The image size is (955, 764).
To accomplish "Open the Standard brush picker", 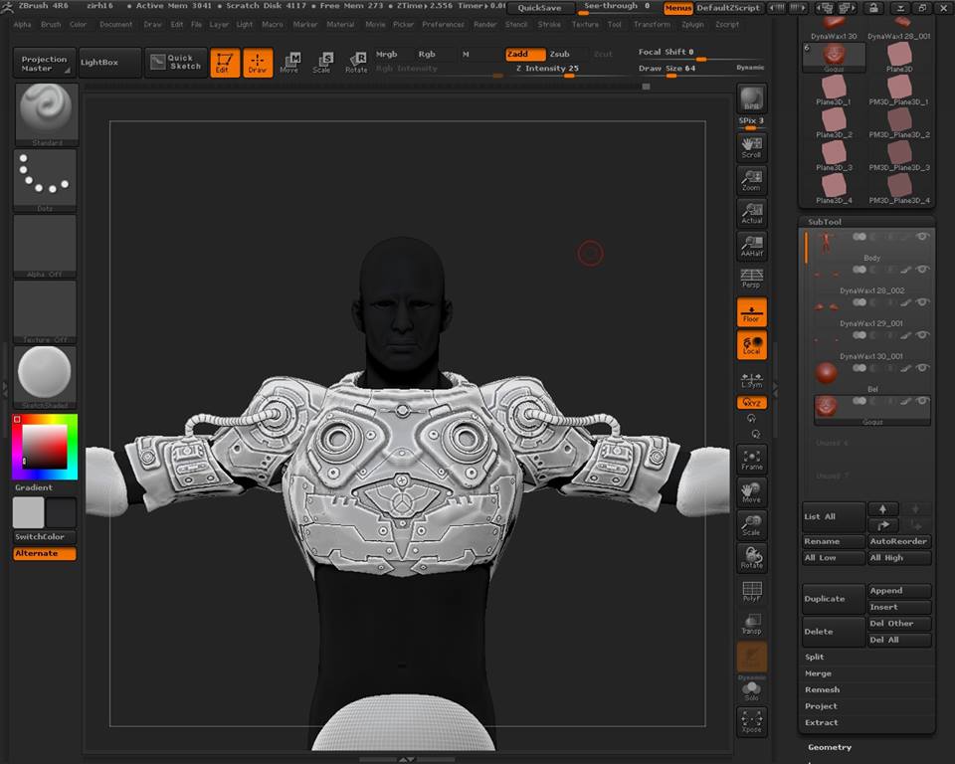I will pyautogui.click(x=46, y=114).
